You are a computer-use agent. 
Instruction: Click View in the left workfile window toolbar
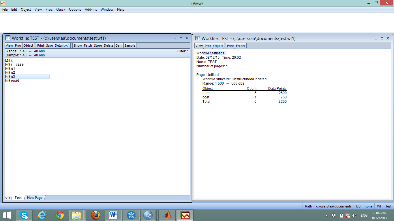point(10,45)
